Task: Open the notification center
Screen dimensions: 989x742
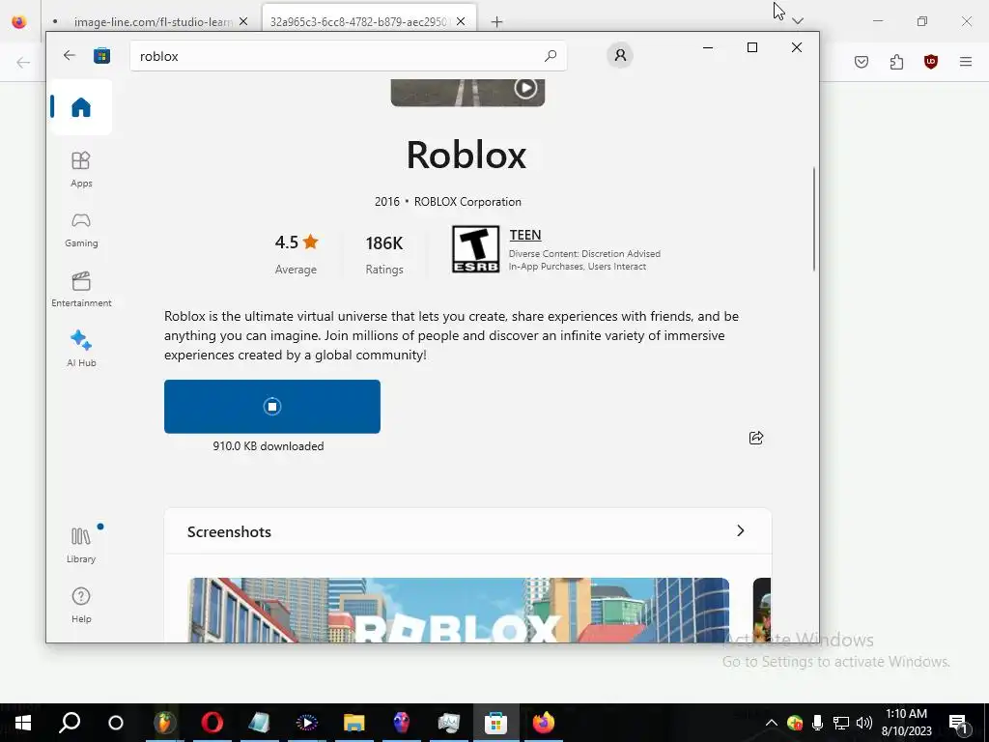Action: [958, 723]
